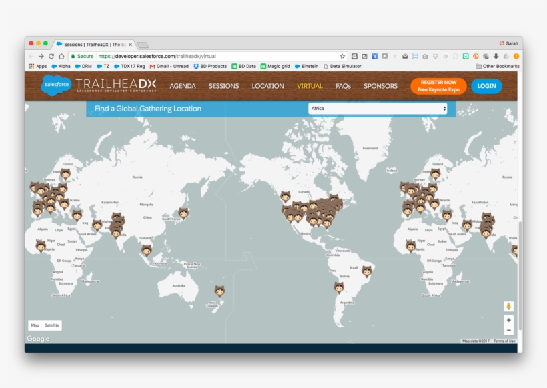
Task: Click the Register Now button
Action: pyautogui.click(x=438, y=86)
